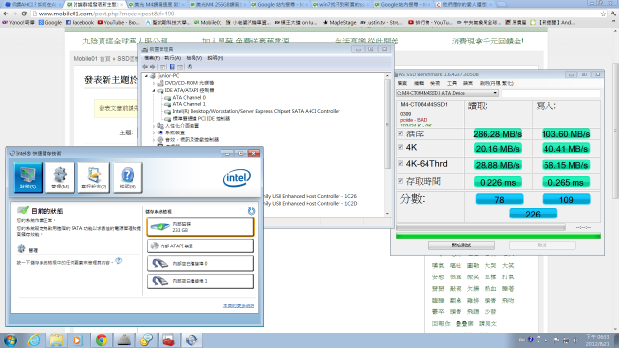The height and width of the screenshot is (348, 619).
Task: Select the internal empty port 0 entry
Action: pos(200,263)
